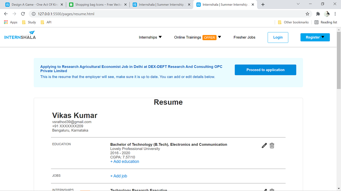Open the browser menu via three dots

pyautogui.click(x=335, y=13)
